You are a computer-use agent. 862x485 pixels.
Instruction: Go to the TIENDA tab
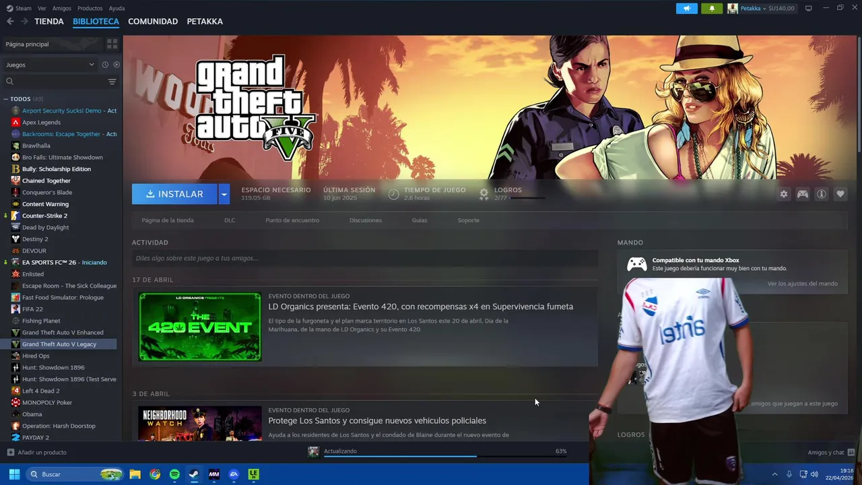click(49, 22)
